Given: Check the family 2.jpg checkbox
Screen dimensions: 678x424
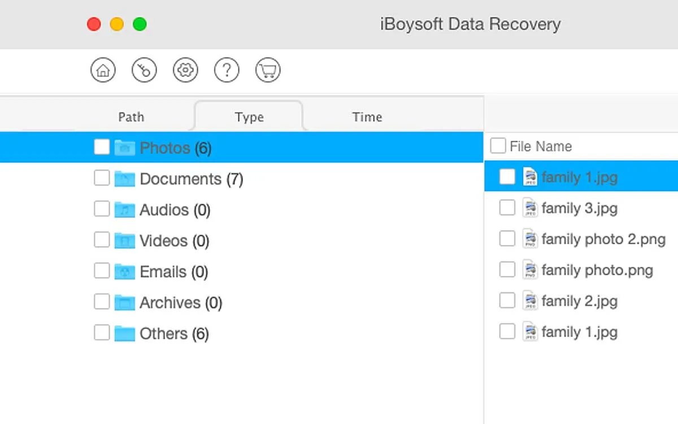Looking at the screenshot, I should tap(507, 300).
